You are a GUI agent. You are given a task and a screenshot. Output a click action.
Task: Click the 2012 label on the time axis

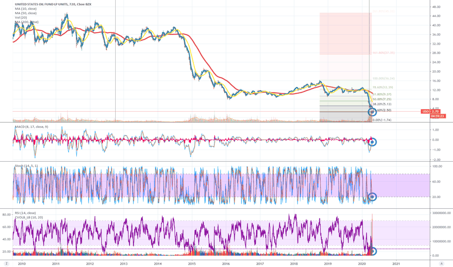pos(90,264)
